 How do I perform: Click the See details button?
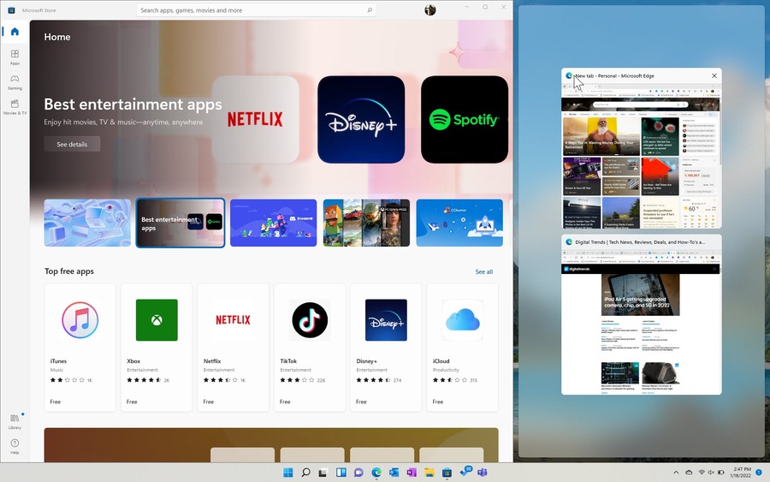point(72,144)
